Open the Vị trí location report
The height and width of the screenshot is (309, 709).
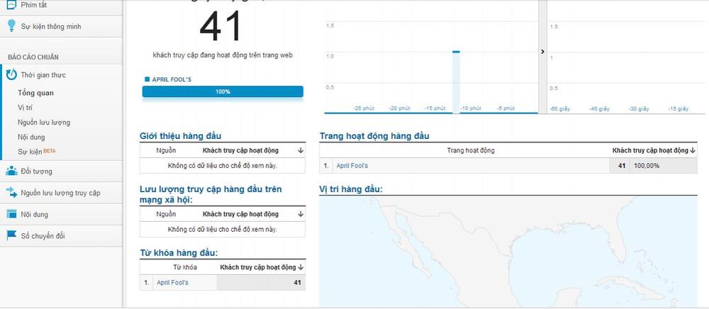tap(25, 108)
